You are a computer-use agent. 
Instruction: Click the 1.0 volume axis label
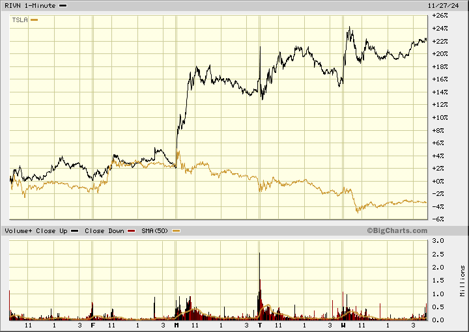click(438, 294)
